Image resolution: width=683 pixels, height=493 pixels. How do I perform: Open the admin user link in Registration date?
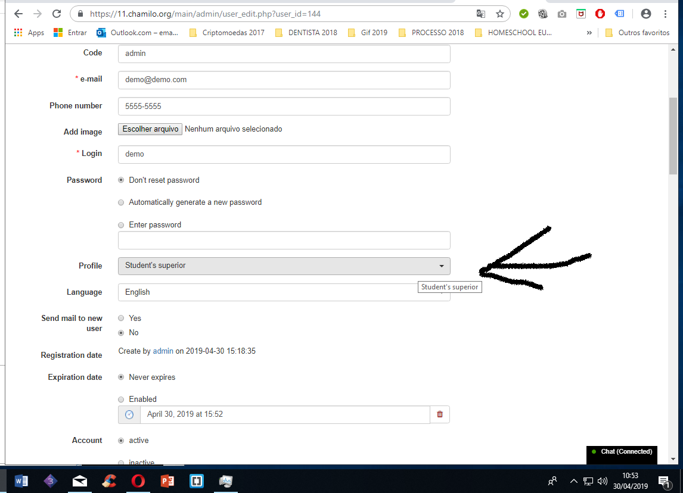pos(163,351)
